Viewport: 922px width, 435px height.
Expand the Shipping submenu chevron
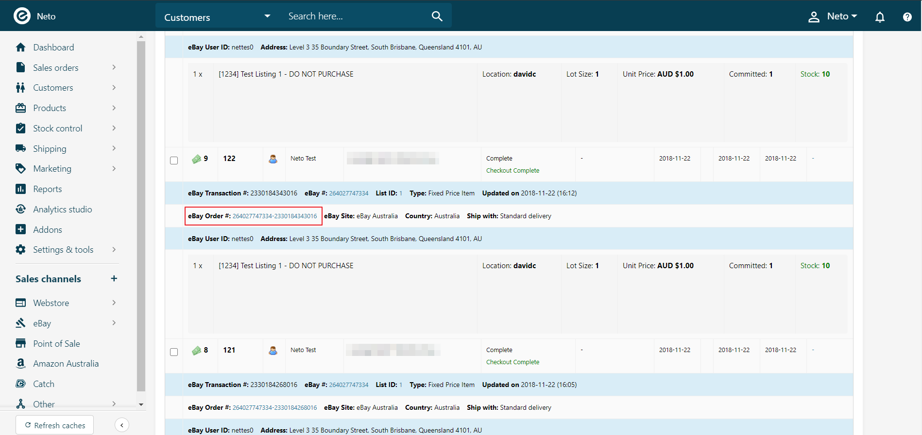click(114, 148)
